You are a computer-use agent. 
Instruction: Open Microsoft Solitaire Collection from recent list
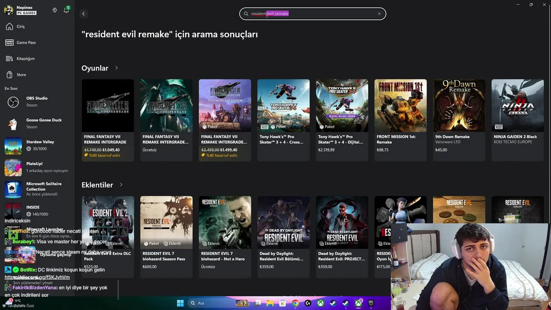[37, 189]
